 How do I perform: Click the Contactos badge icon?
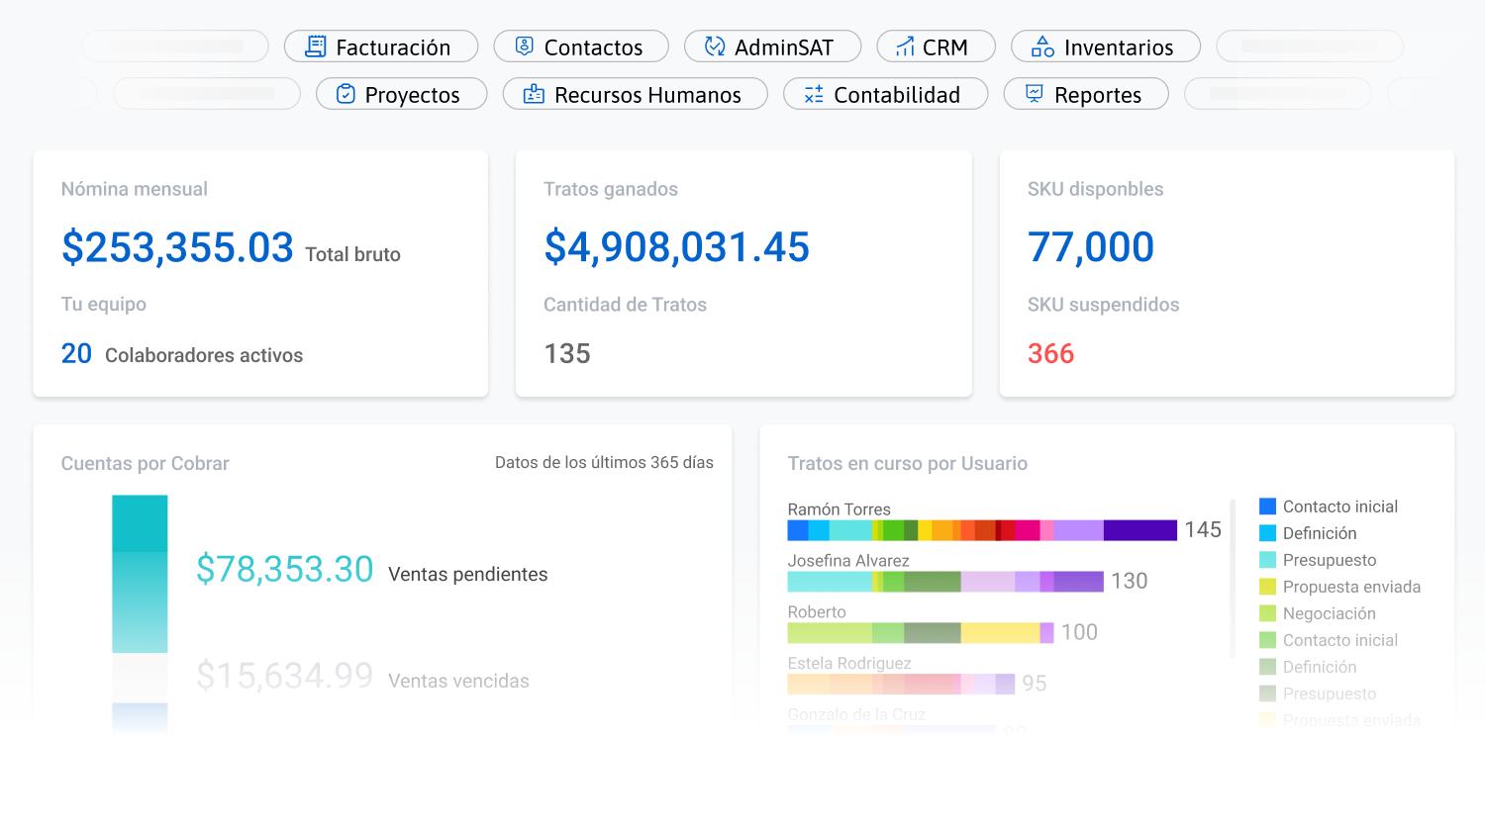click(525, 46)
